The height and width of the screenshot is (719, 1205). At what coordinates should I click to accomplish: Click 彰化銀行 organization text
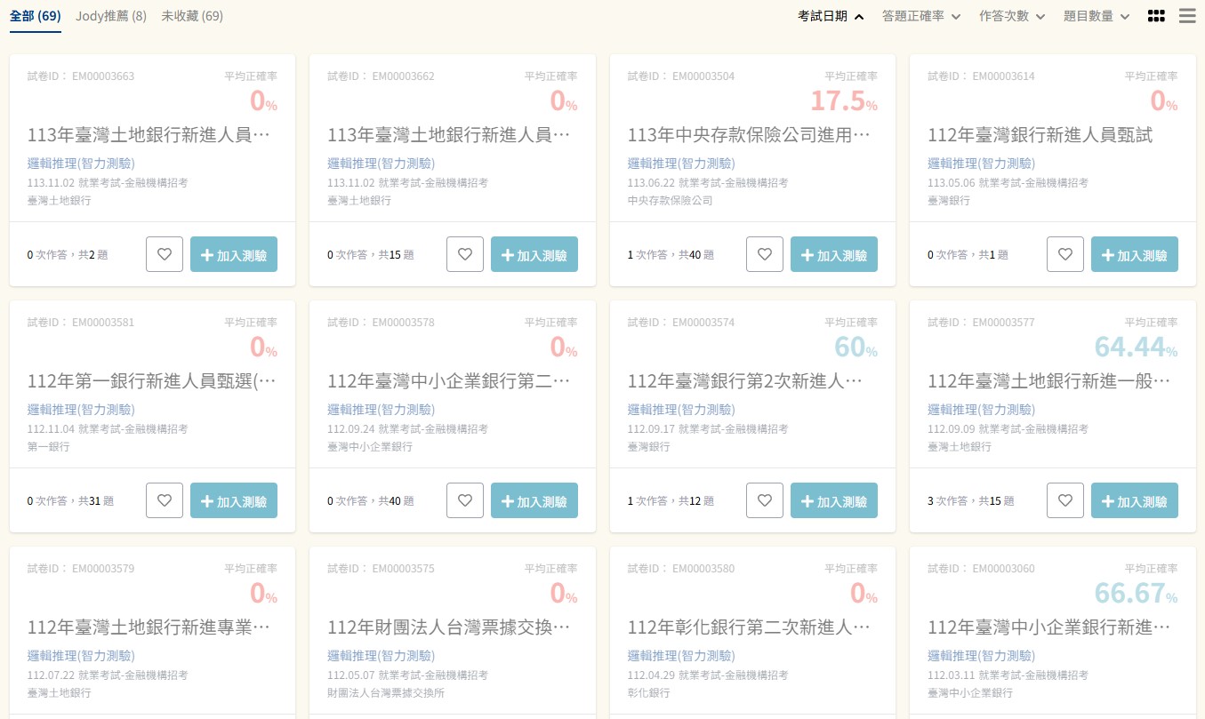click(x=649, y=693)
